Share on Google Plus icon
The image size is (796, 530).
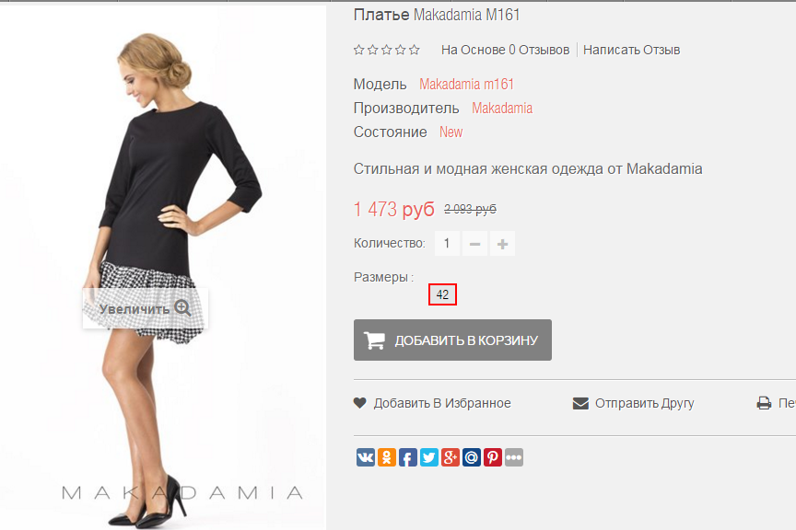tap(451, 457)
